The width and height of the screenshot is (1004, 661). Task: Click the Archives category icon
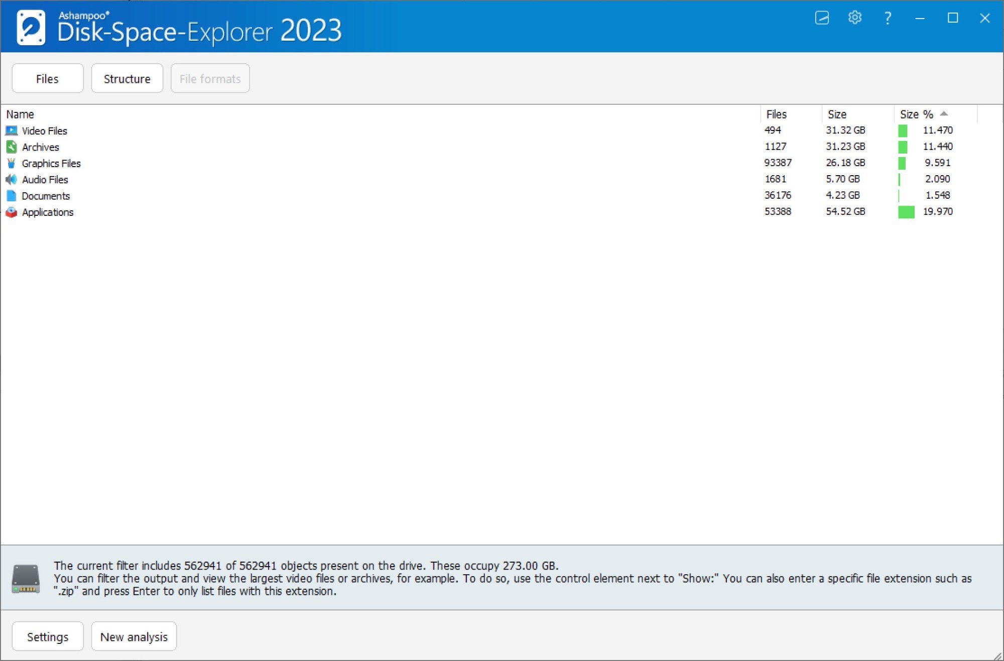[11, 147]
